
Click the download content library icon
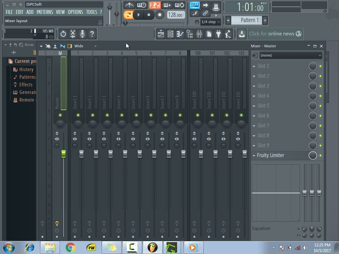242,34
